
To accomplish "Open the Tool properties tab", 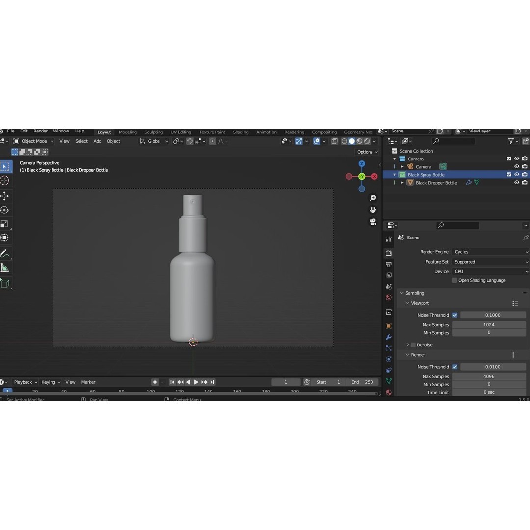I will pos(389,239).
